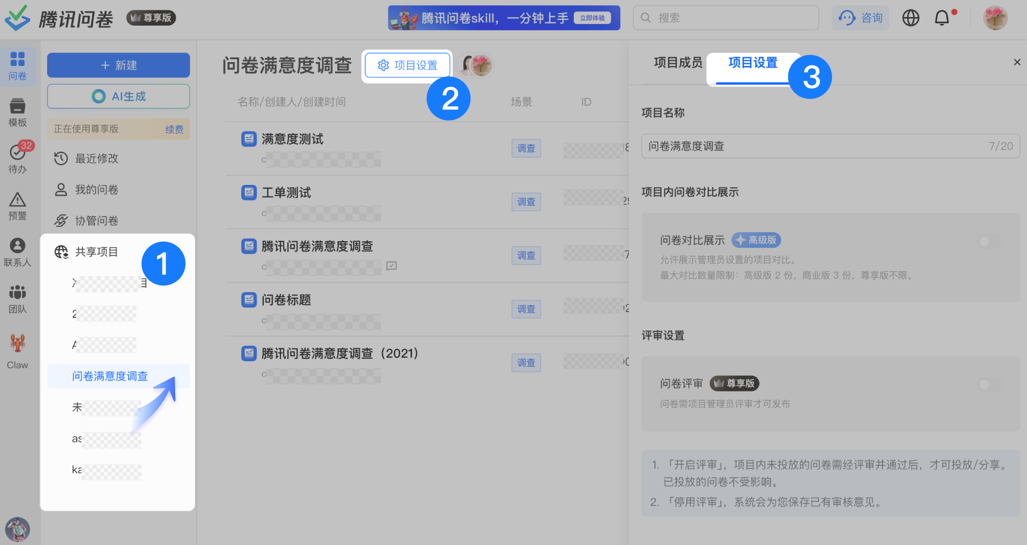This screenshot has height=545, width=1027.
Task: Open the 预警 alerts section
Action: (x=18, y=206)
